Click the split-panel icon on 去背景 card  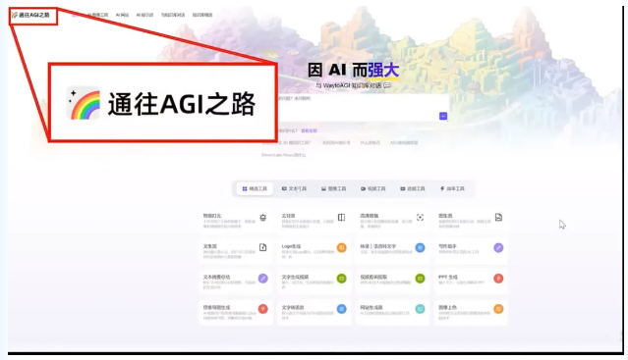click(x=341, y=218)
